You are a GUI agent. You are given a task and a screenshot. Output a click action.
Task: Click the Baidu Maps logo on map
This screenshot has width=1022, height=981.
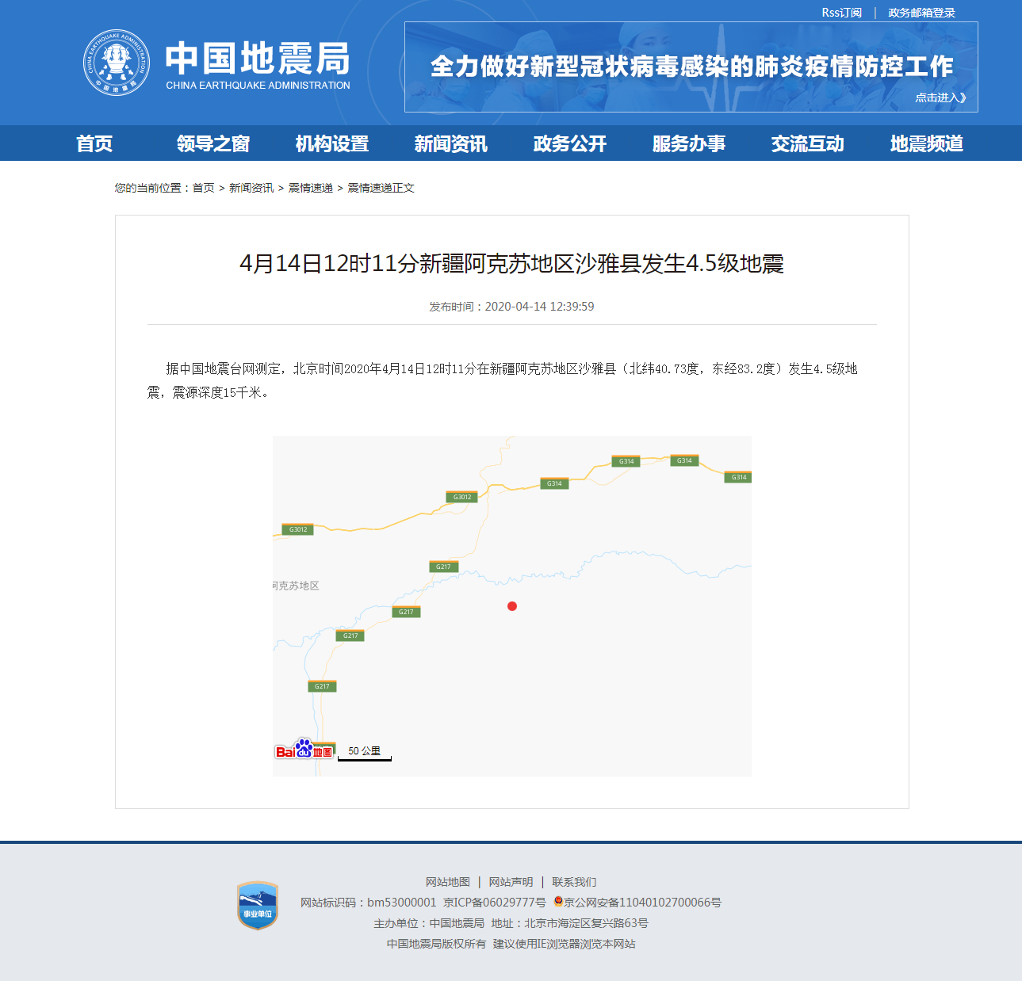[304, 750]
